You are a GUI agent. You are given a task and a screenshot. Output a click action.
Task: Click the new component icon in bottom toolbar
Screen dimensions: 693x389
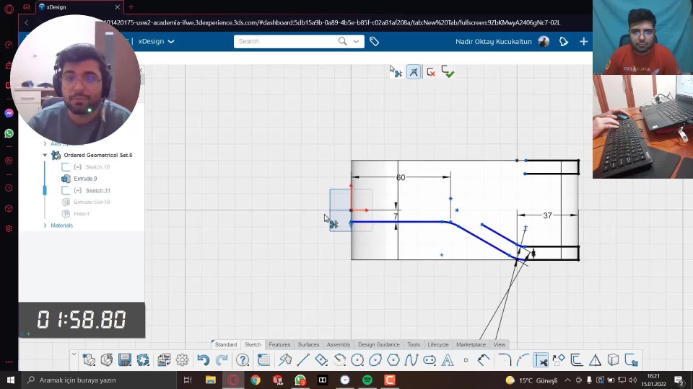(89, 360)
